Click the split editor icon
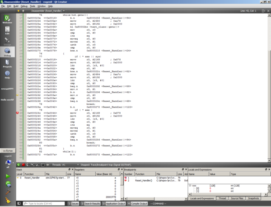Viewport: 271px width, 207px height. coord(263,11)
